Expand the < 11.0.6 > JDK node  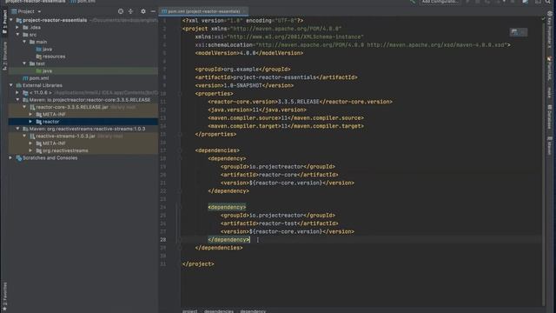(17, 93)
